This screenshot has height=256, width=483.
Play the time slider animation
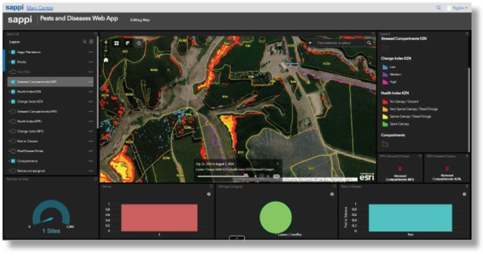click(x=262, y=176)
